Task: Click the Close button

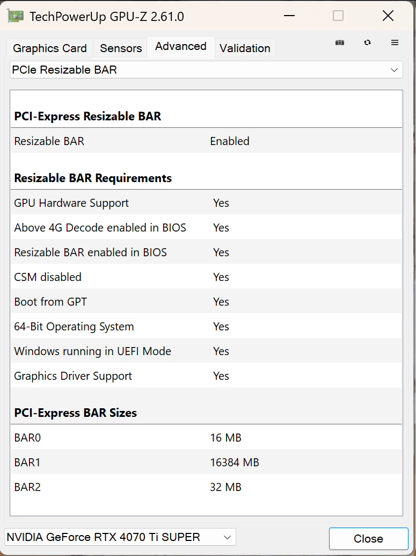Action: point(369,539)
